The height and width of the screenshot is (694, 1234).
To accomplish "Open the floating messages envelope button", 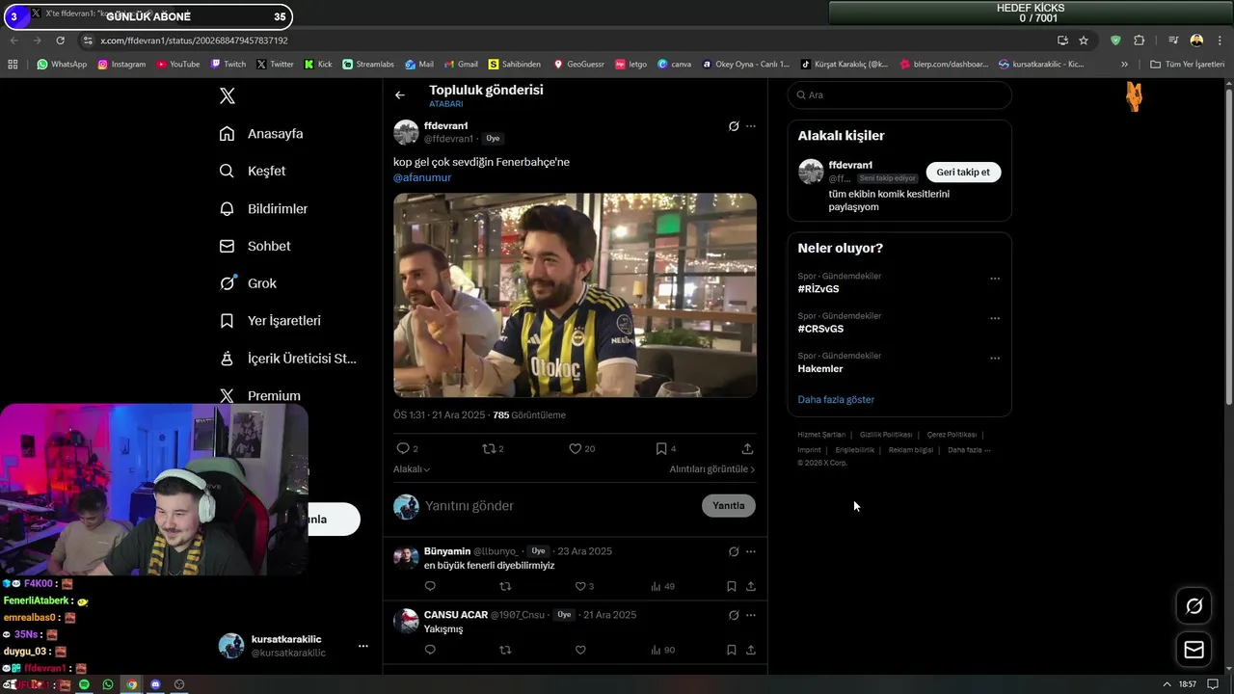I will tap(1194, 650).
